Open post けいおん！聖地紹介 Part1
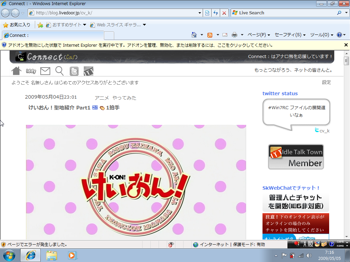Image resolution: width=350 pixels, height=262 pixels. tap(59, 107)
